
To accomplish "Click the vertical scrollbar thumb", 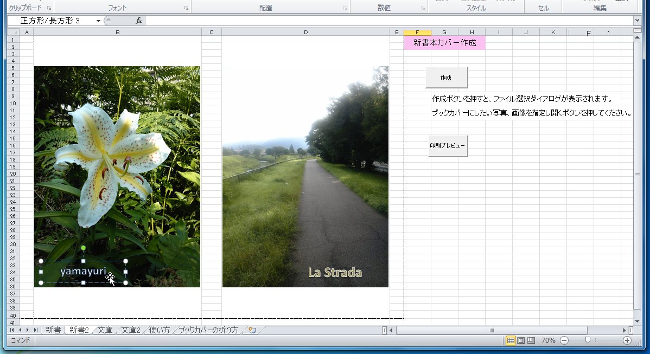I will 637,175.
